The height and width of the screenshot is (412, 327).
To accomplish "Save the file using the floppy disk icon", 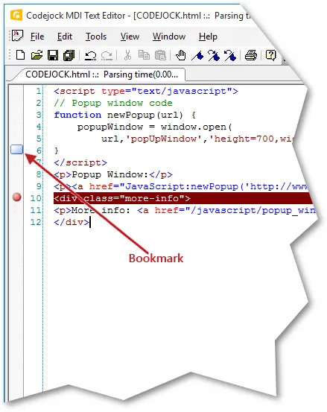I will point(53,55).
